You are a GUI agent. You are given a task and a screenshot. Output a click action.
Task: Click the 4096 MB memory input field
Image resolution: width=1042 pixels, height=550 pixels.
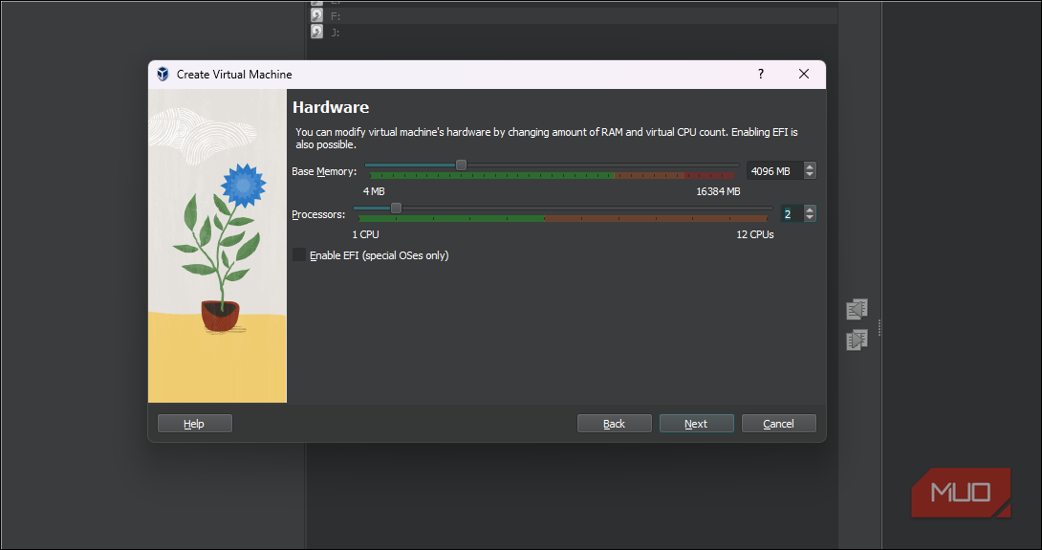click(x=775, y=171)
